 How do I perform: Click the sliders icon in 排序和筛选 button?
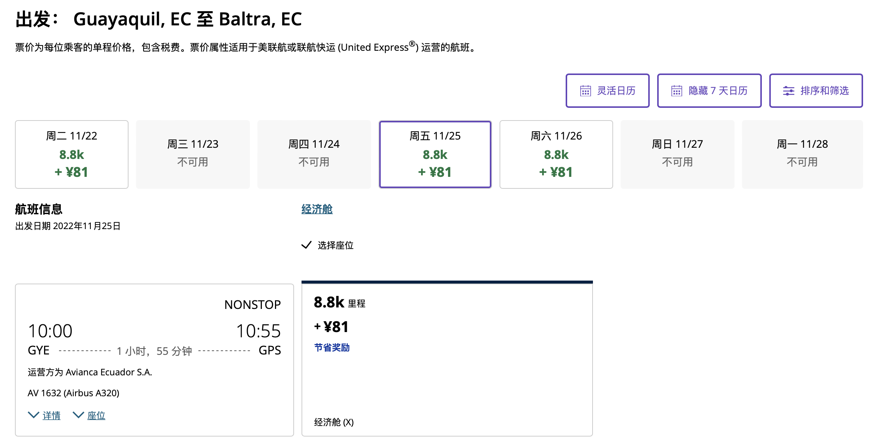coord(788,91)
